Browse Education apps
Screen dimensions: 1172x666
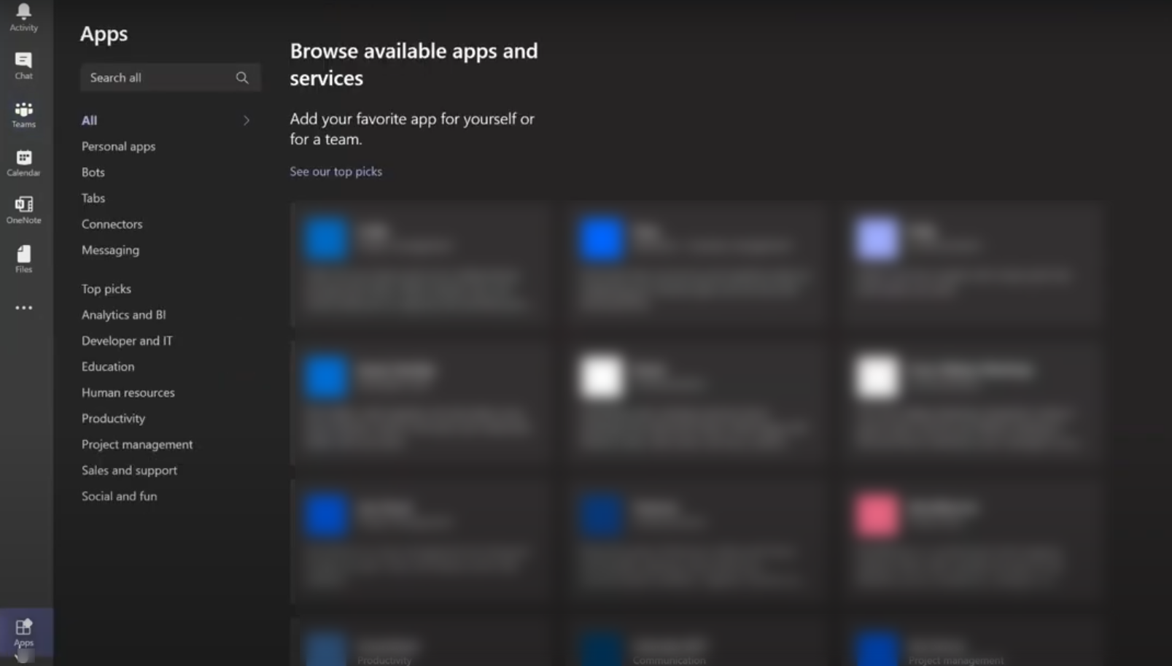(108, 366)
